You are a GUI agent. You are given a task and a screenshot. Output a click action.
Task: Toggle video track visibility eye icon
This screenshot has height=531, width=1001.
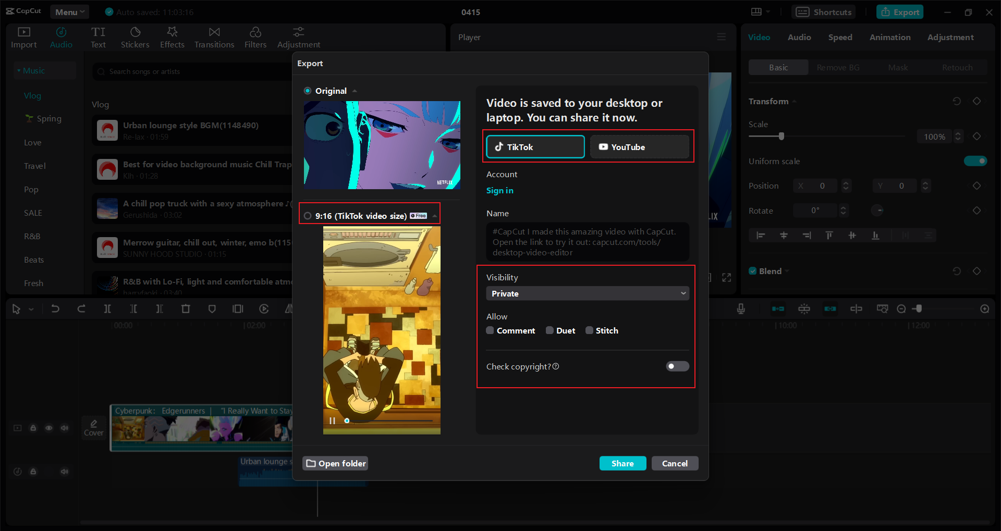[x=49, y=428]
